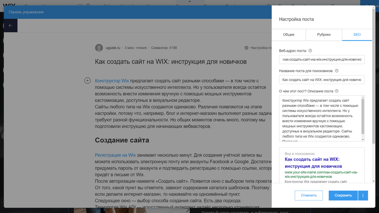Click the uguide.ru author avatar
This screenshot has width=379, height=213.
click(x=99, y=48)
